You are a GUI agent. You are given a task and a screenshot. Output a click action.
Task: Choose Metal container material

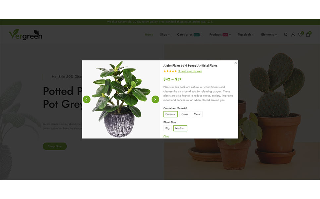pos(197,114)
